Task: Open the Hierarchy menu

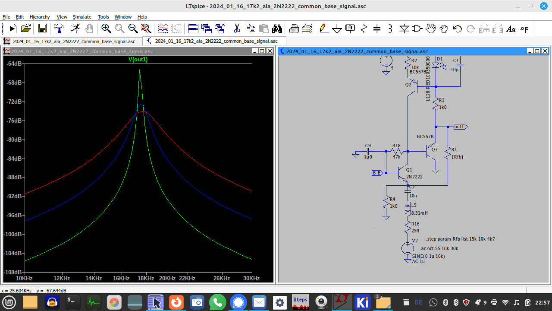Action: [40, 17]
